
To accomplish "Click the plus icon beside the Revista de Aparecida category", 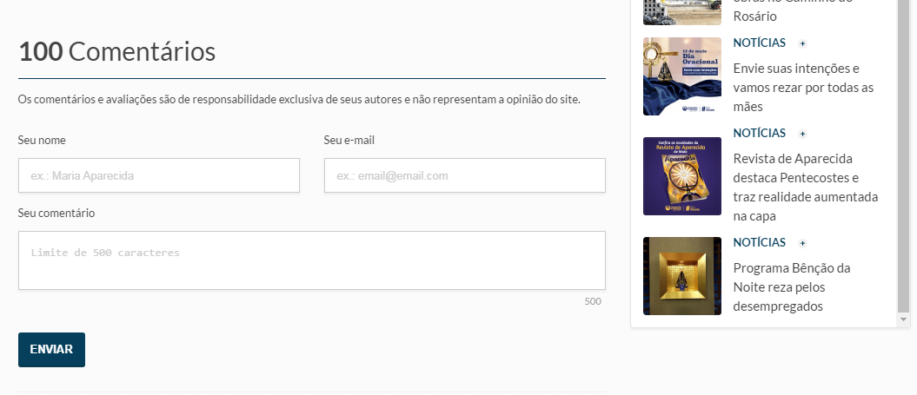I will click(x=802, y=134).
